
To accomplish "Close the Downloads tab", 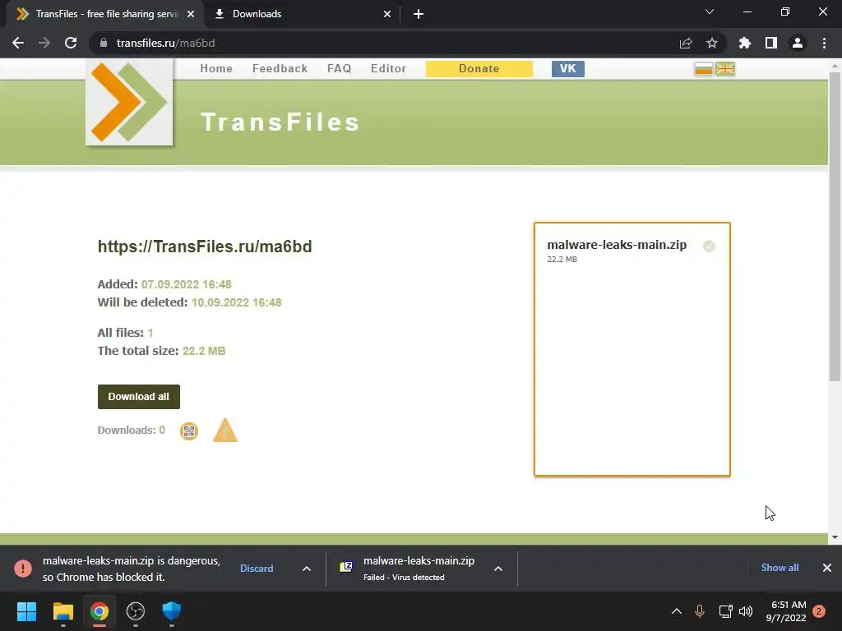I will 387,15.
